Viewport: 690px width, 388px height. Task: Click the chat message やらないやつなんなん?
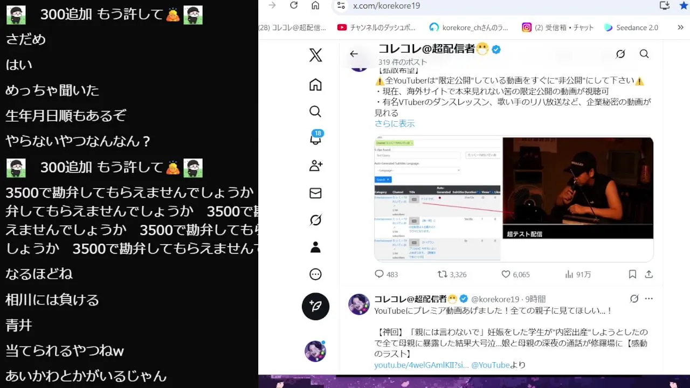coord(78,141)
